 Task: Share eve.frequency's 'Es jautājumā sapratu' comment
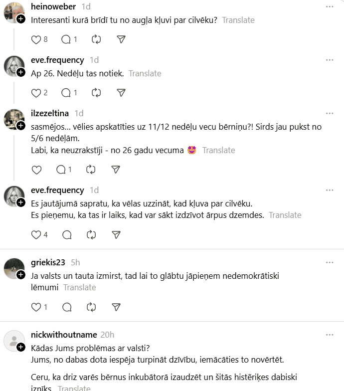116,234
